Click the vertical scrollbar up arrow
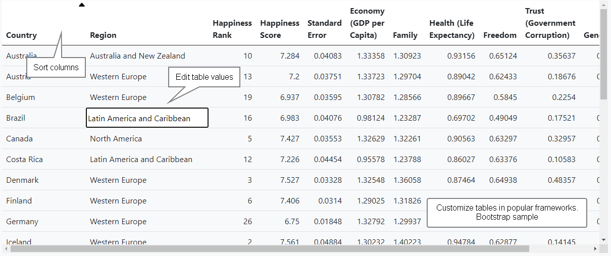Image resolution: width=611 pixels, height=256 pixels. pyautogui.click(x=603, y=5)
